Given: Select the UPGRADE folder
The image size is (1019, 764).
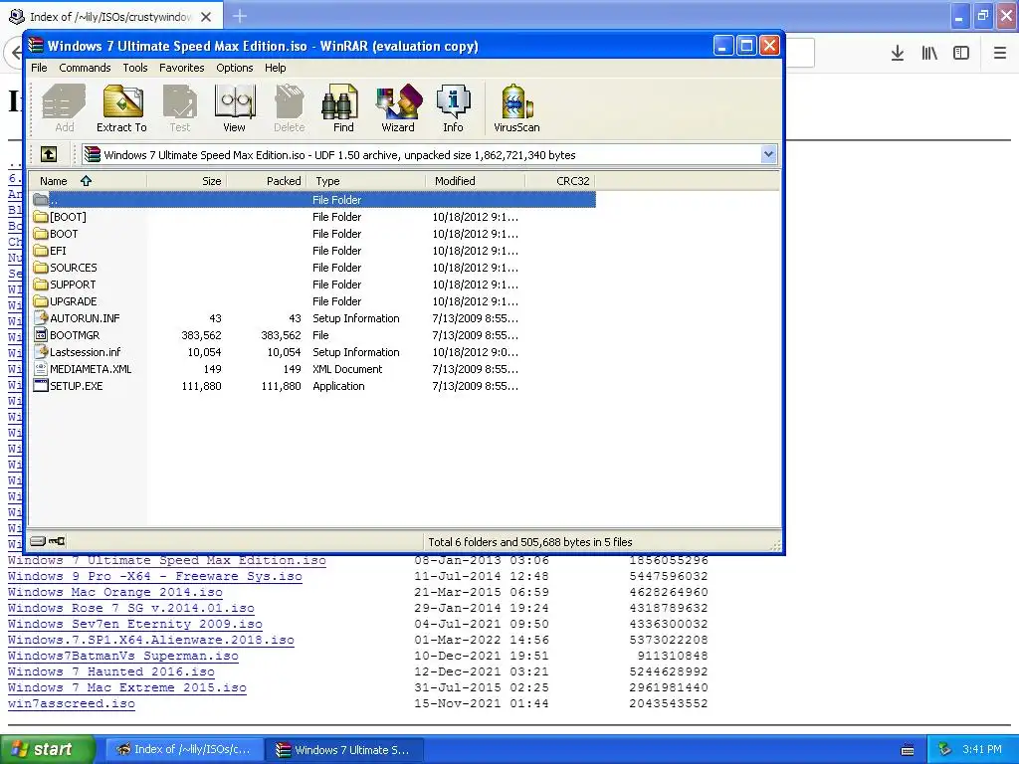Looking at the screenshot, I should (x=313, y=301).
